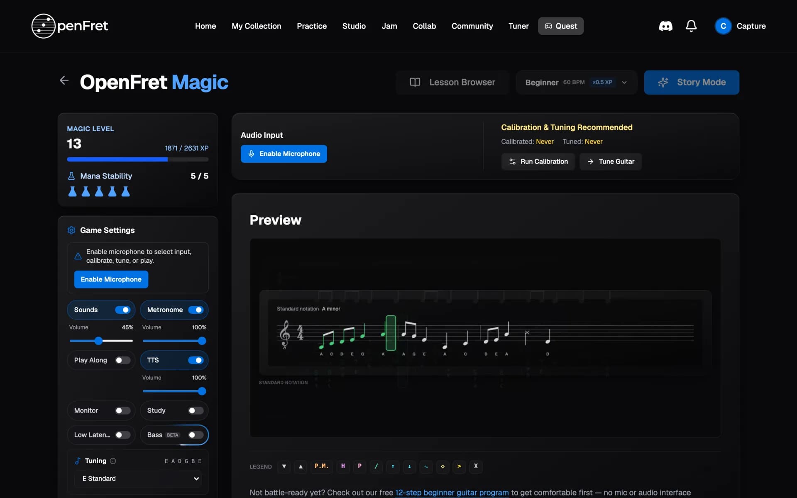Enable Microphone in Game Settings
The height and width of the screenshot is (498, 797).
(111, 279)
